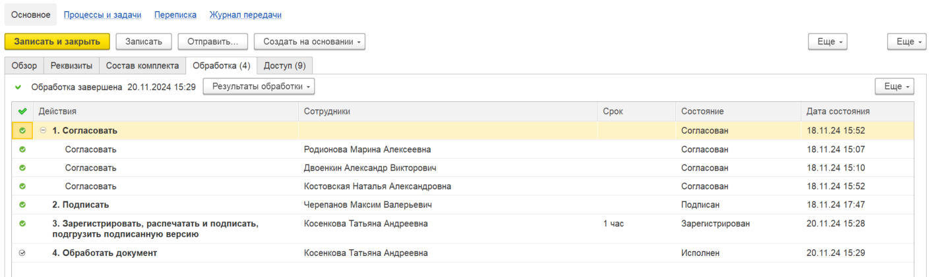930x277 pixels.
Task: Click Исполнен status cell
Action: click(738, 253)
